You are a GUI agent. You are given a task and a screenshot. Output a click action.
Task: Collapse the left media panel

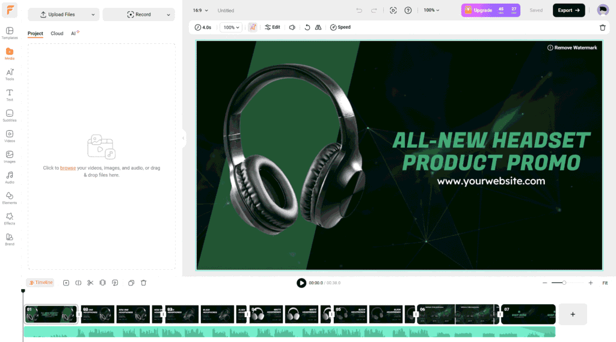(x=183, y=138)
